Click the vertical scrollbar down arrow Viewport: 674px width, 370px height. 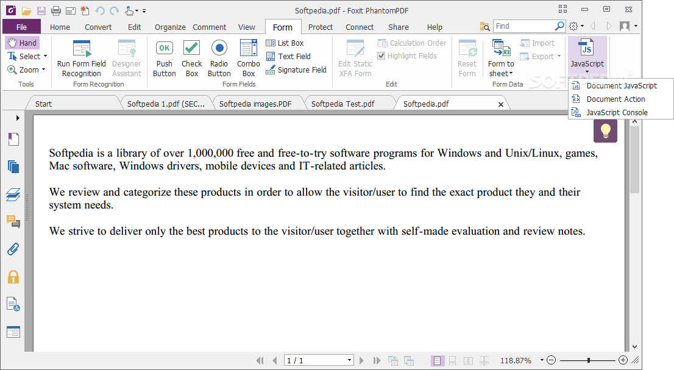[x=634, y=346]
